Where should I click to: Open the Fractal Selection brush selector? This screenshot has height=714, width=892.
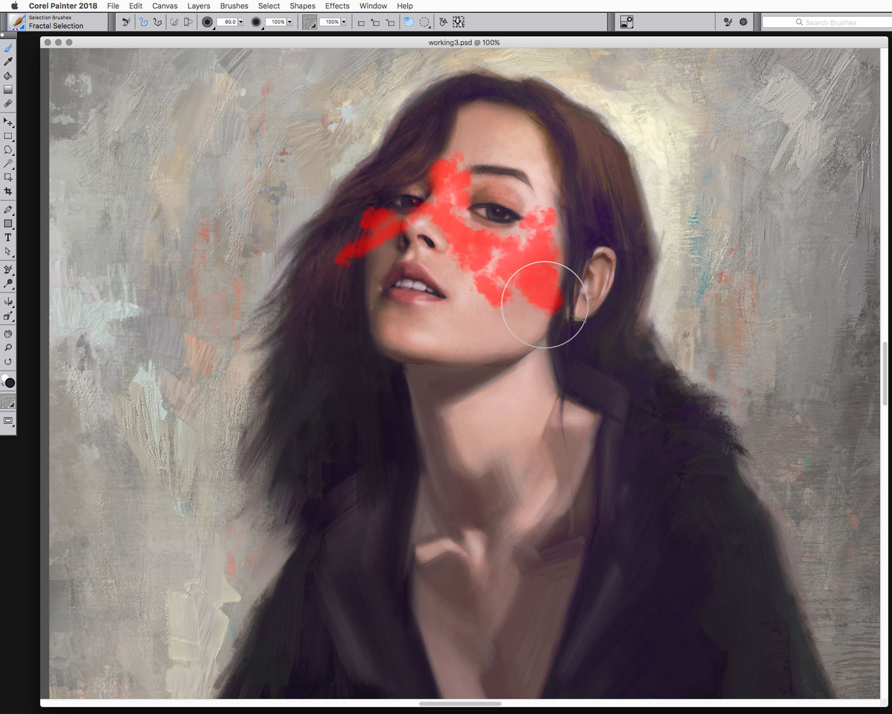tap(56, 22)
